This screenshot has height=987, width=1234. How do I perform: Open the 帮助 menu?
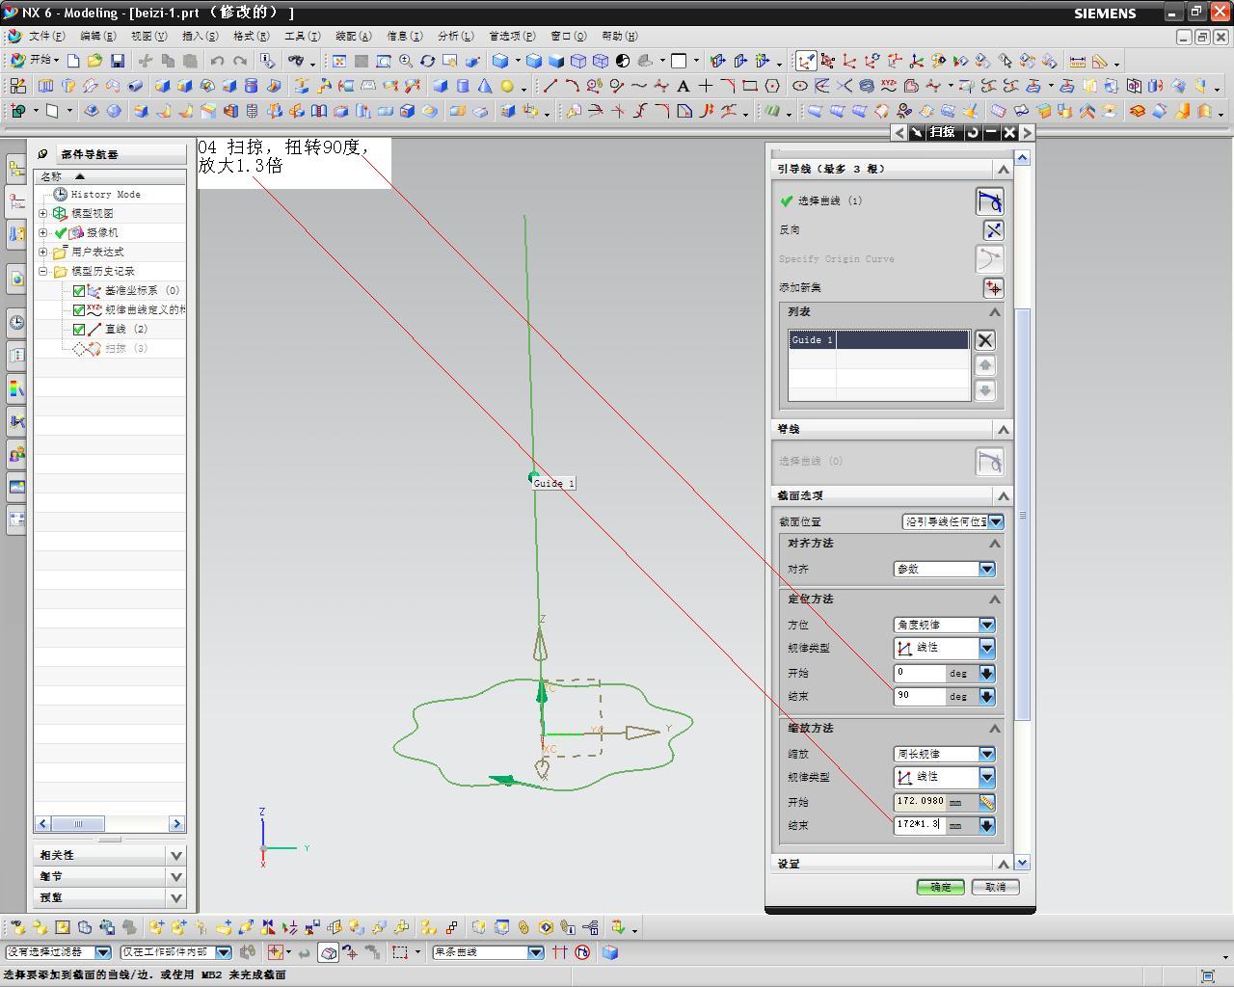coord(619,36)
